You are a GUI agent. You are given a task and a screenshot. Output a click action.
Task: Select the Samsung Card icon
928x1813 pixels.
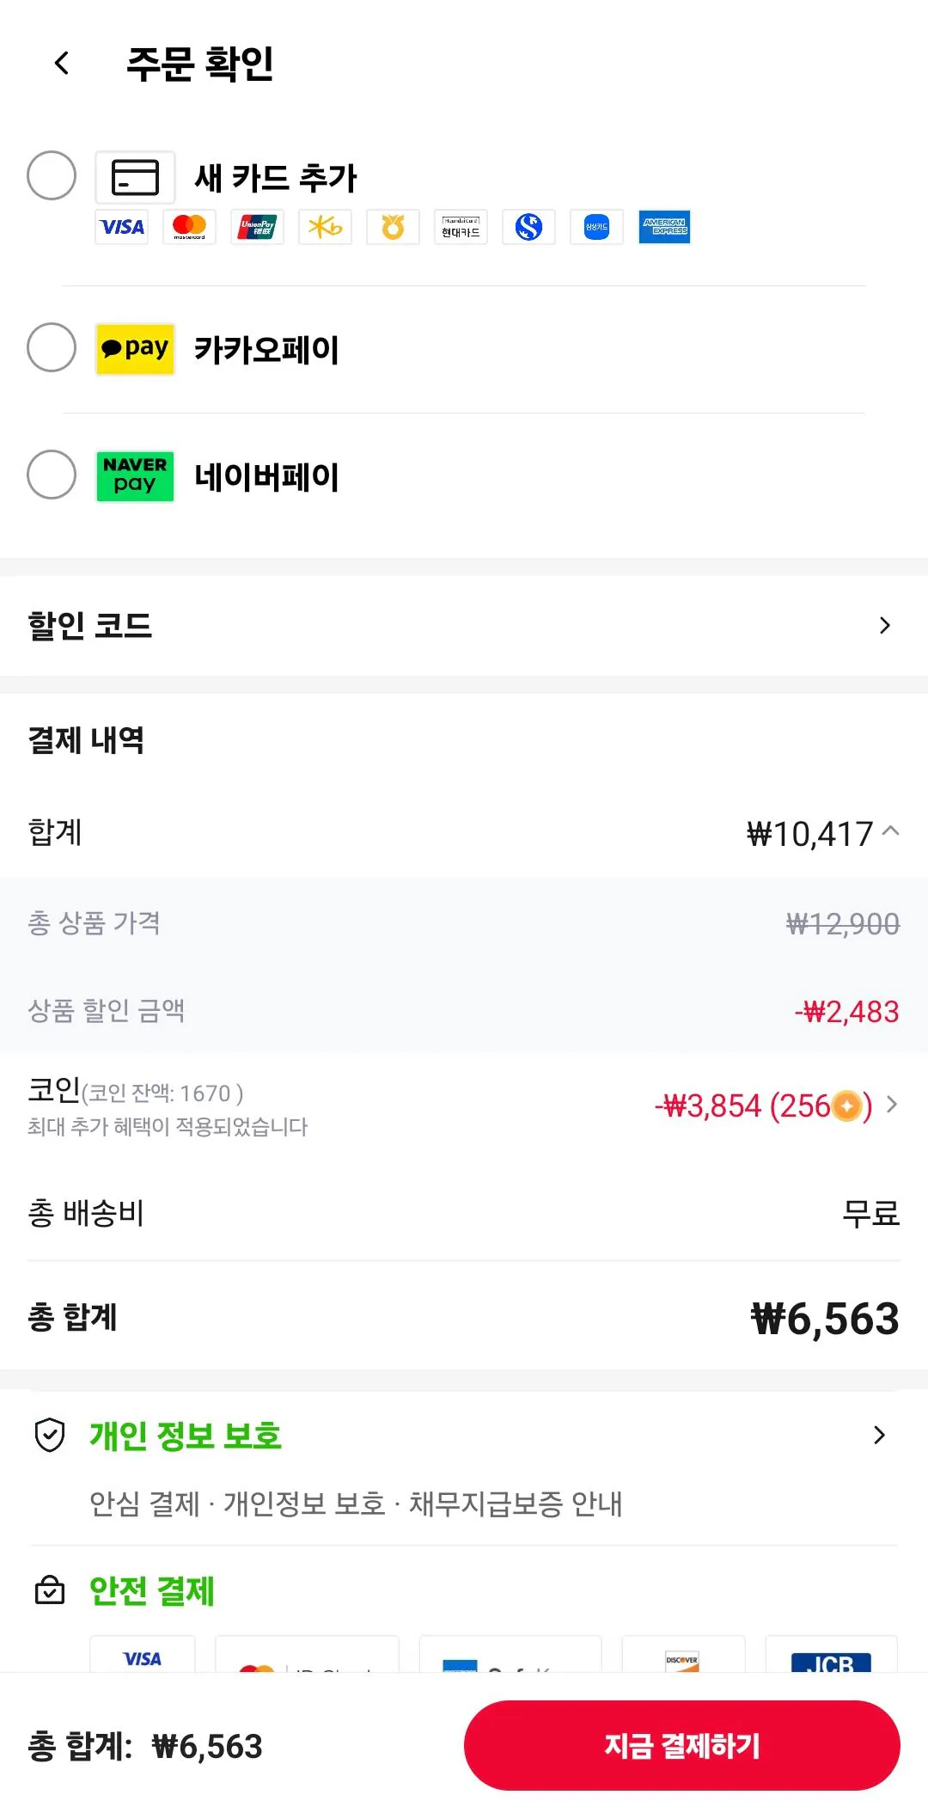click(596, 227)
